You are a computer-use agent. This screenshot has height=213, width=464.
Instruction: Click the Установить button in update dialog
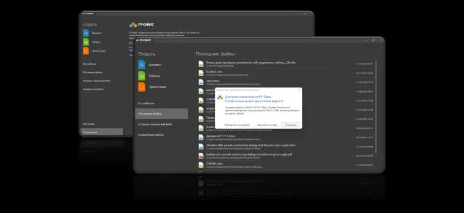291,125
